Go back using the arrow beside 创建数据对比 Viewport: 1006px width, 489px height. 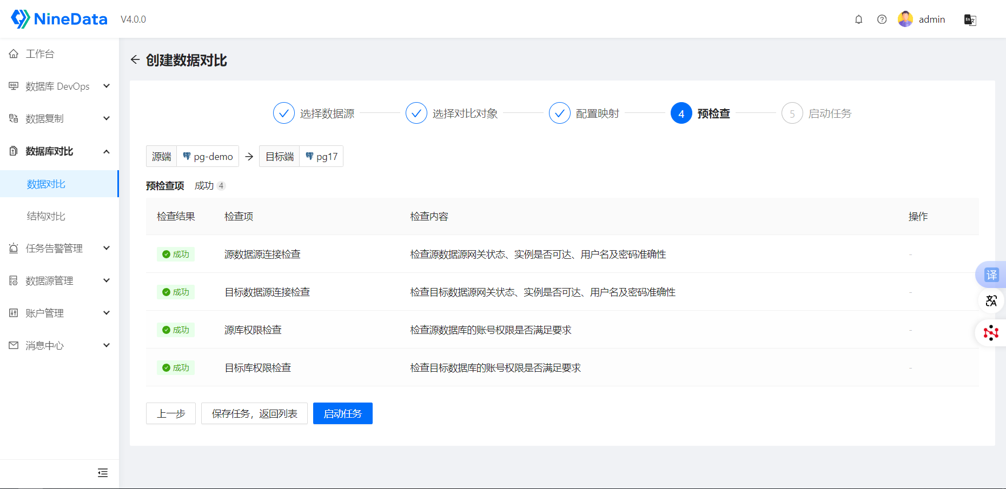tap(135, 59)
